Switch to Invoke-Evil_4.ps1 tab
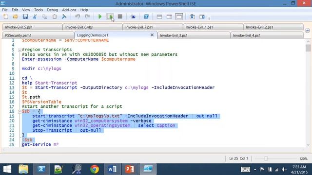Viewport: 312px width, 175px height. click(267, 35)
